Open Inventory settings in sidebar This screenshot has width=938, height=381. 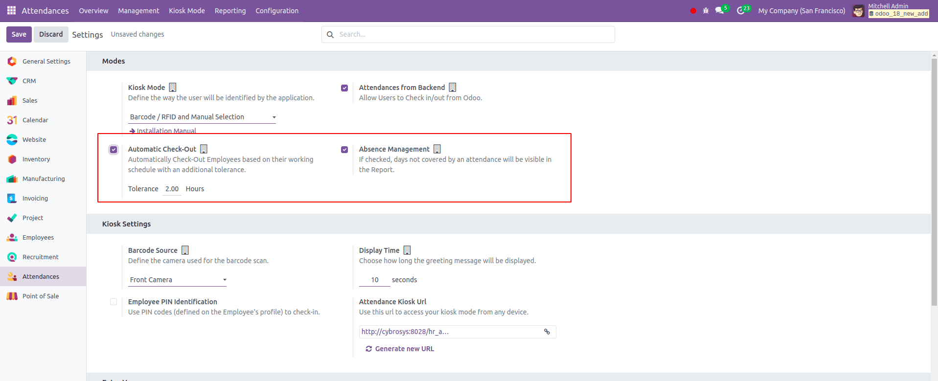[x=36, y=159]
